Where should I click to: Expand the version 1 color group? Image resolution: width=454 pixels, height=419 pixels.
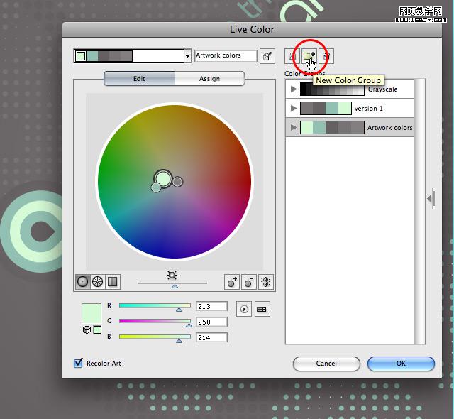click(x=294, y=109)
